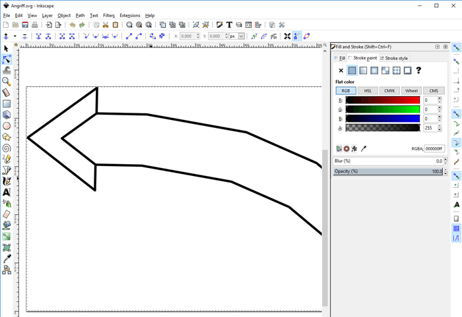Select the Ellipse circle tool
462x317 pixels.
pos(7,126)
